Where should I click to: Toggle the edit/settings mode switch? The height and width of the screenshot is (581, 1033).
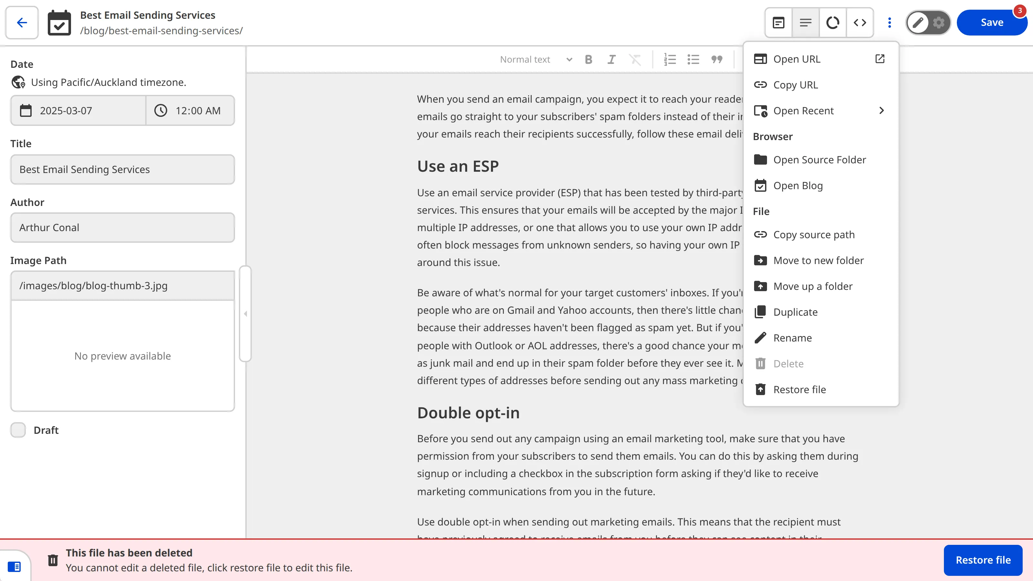coord(928,23)
